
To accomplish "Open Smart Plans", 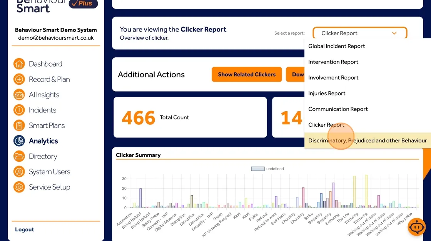I will [19, 125].
